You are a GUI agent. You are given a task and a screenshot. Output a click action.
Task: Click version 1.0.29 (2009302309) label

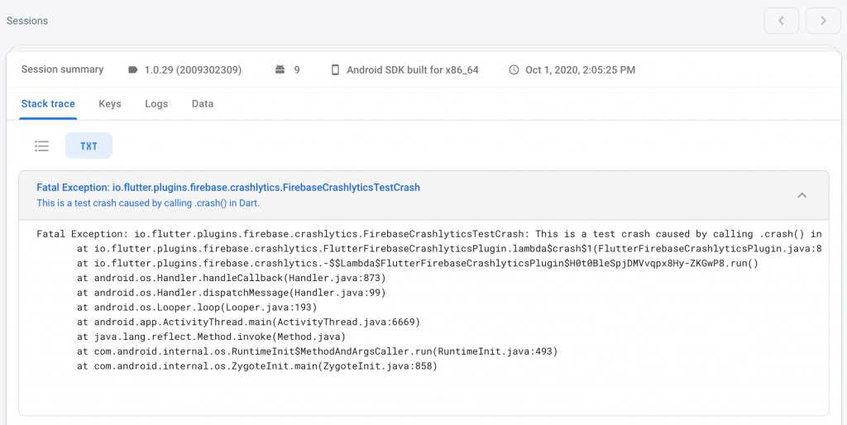193,69
